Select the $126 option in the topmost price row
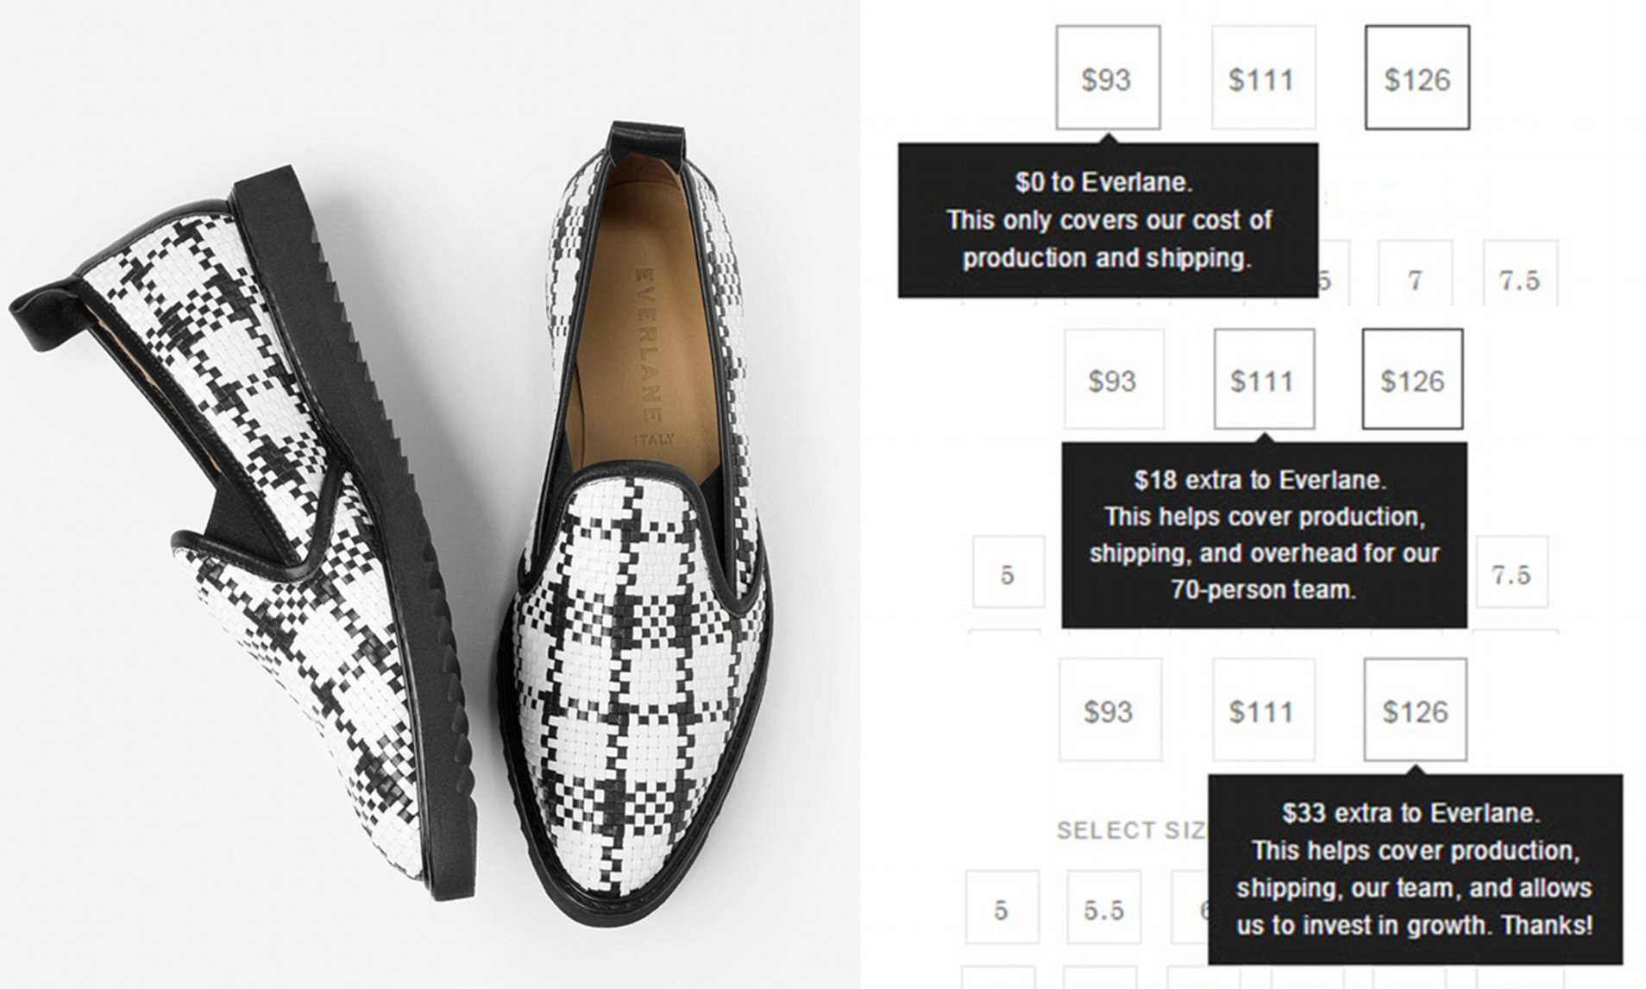 [x=1417, y=79]
